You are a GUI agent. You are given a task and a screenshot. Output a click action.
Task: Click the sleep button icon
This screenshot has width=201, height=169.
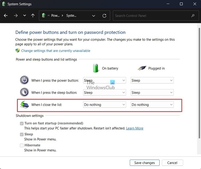click(24, 92)
